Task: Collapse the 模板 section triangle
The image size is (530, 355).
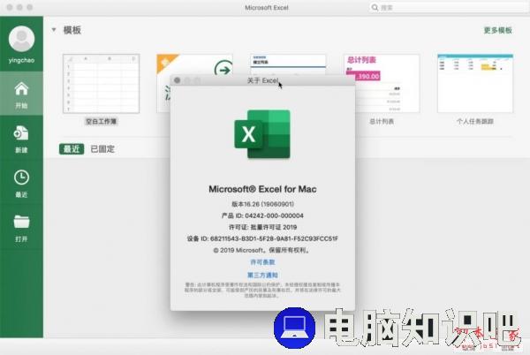Action: [54, 30]
